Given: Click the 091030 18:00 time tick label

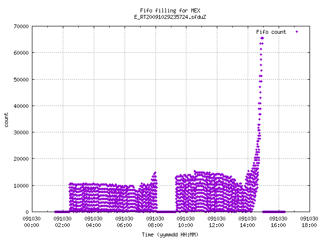Looking at the screenshot, I should 309,222.
